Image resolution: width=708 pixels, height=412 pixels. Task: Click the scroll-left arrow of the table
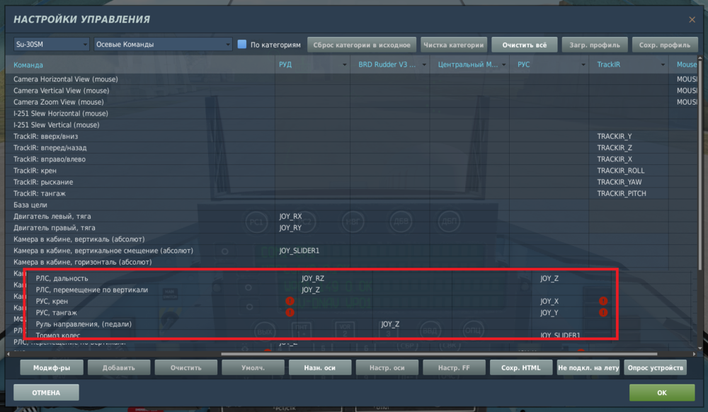8,354
